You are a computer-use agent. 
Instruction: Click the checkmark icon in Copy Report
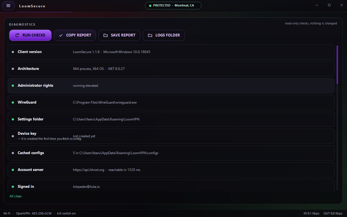pyautogui.click(x=61, y=35)
